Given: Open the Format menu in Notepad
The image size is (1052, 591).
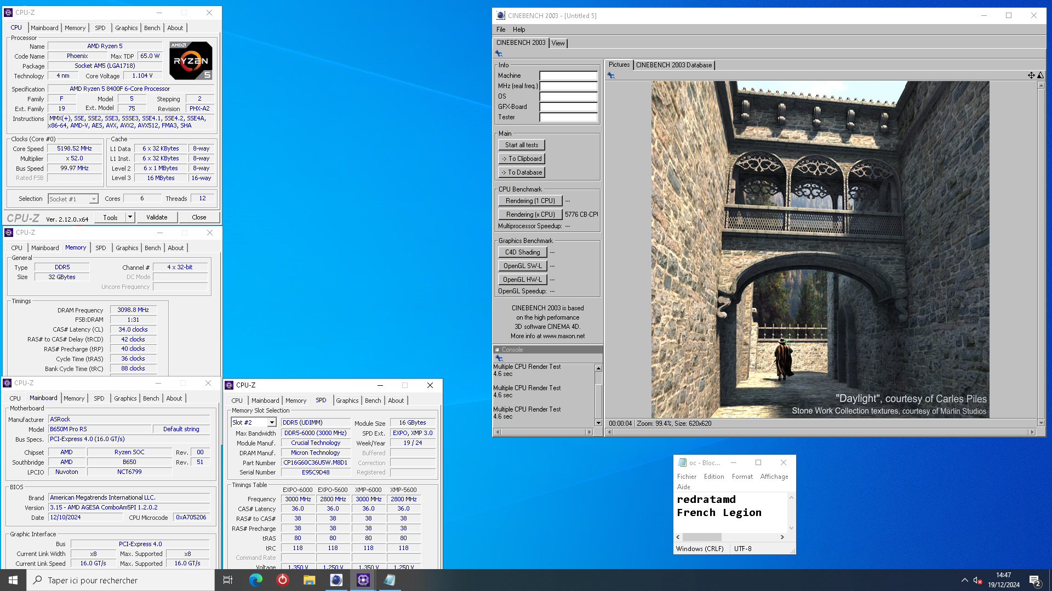Looking at the screenshot, I should click(742, 477).
